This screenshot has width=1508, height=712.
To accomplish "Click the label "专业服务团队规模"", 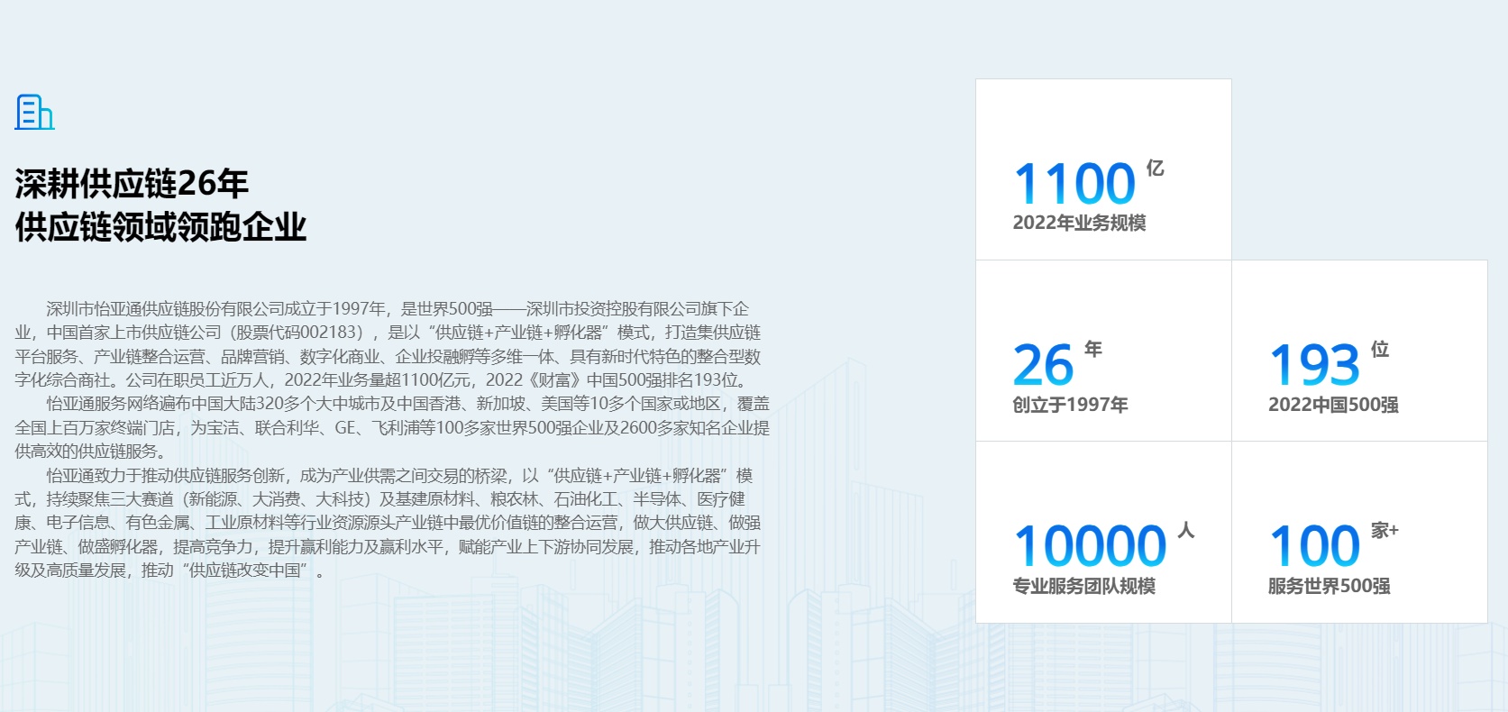I will coord(1083,586).
